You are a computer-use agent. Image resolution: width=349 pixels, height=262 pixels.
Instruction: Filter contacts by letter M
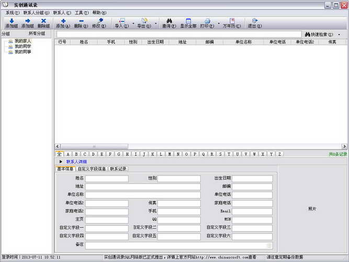coord(170,154)
